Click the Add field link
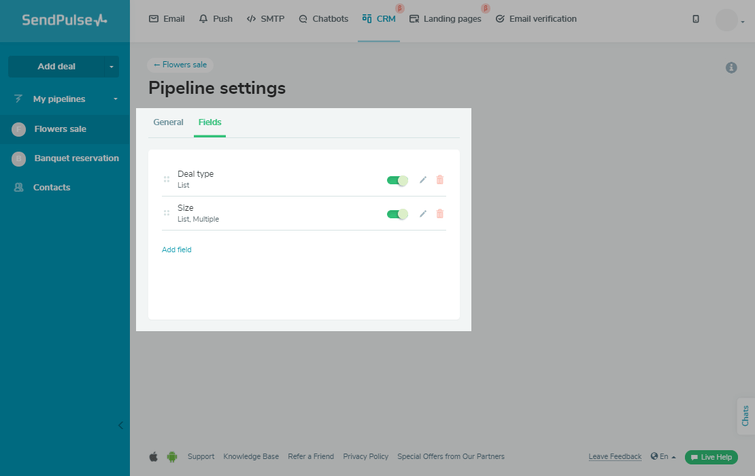The width and height of the screenshot is (755, 476). (177, 250)
